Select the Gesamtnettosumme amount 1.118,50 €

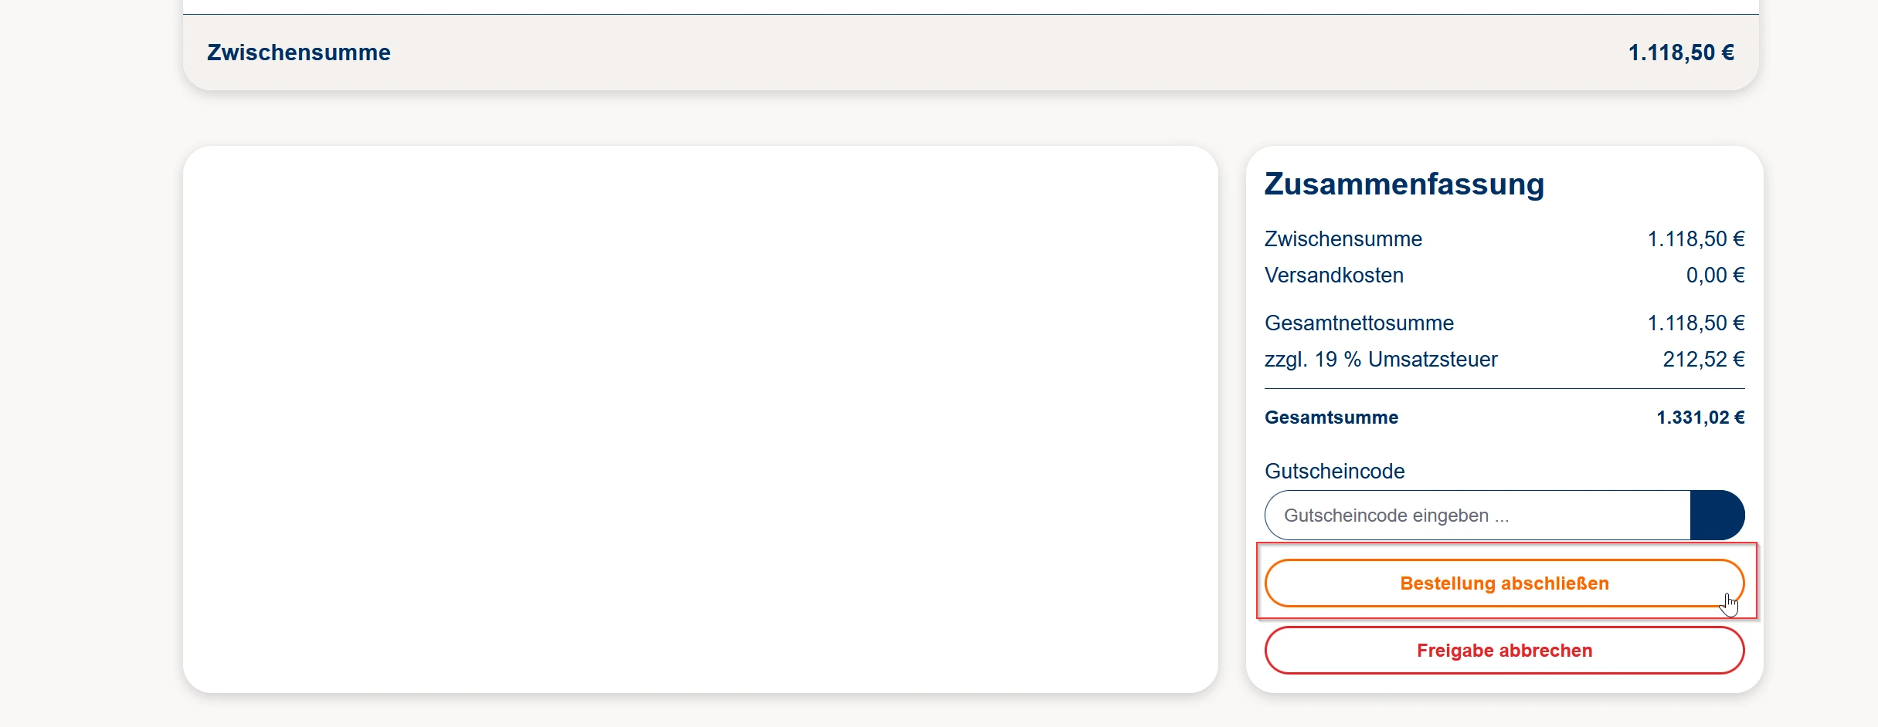click(1695, 323)
